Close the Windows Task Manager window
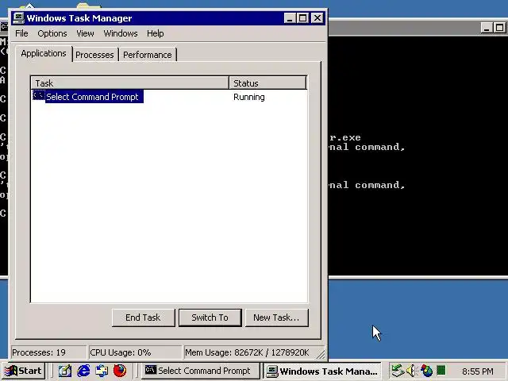Viewport: 508px width, 381px height. pos(317,18)
